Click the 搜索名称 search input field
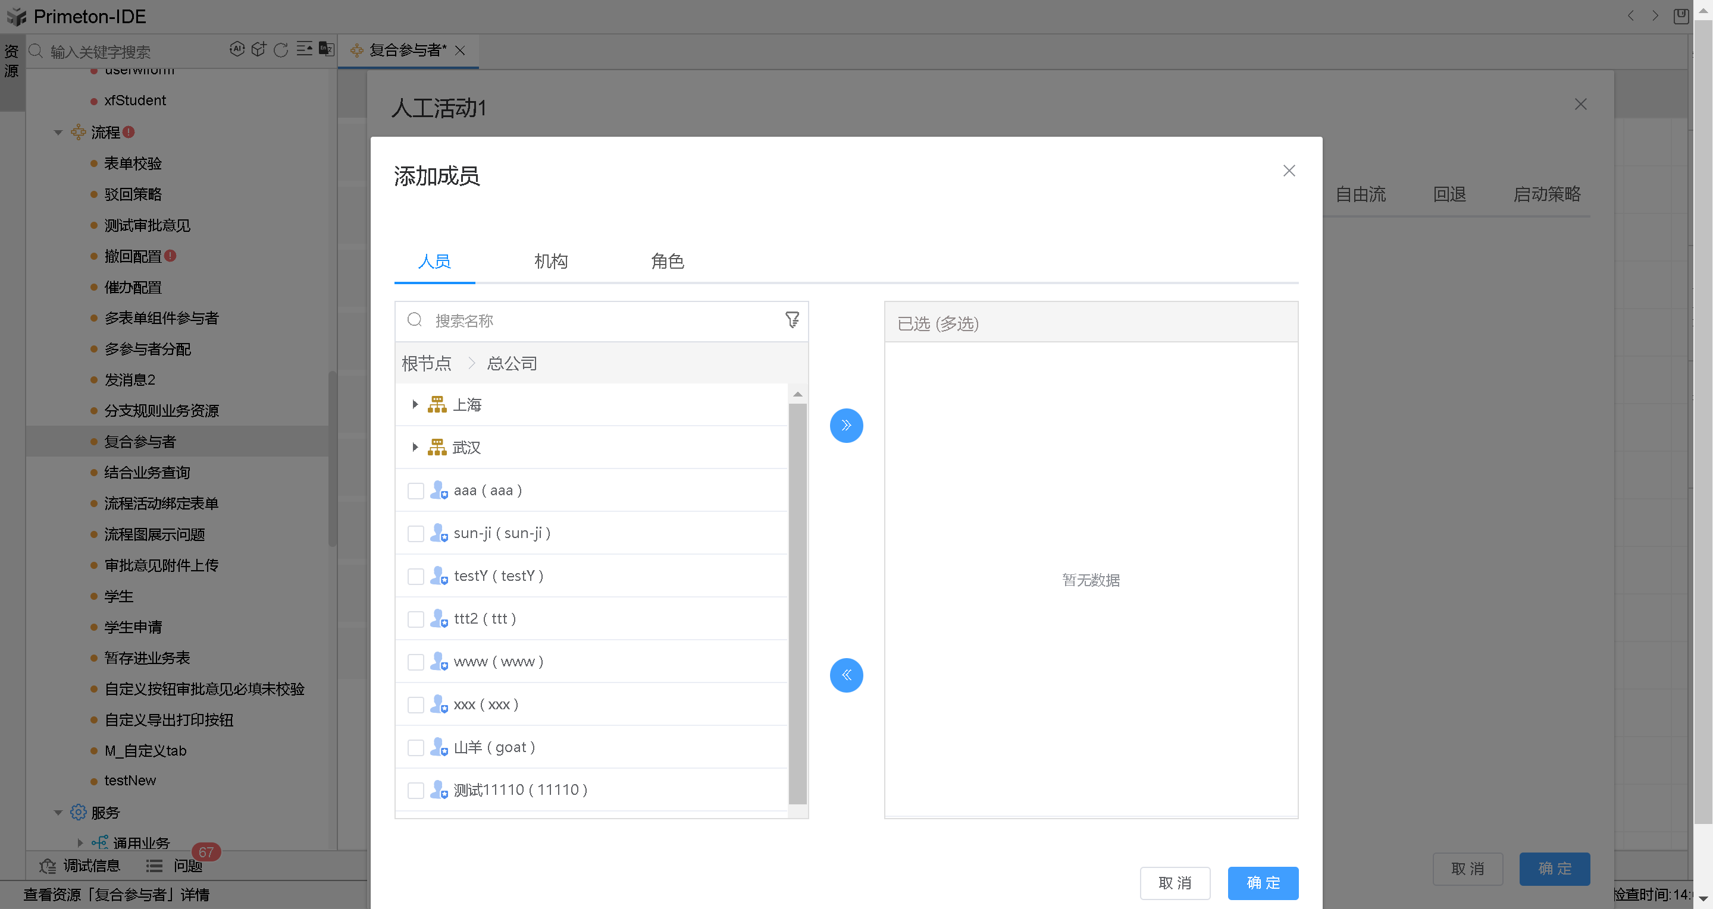Image resolution: width=1713 pixels, height=909 pixels. tap(599, 321)
